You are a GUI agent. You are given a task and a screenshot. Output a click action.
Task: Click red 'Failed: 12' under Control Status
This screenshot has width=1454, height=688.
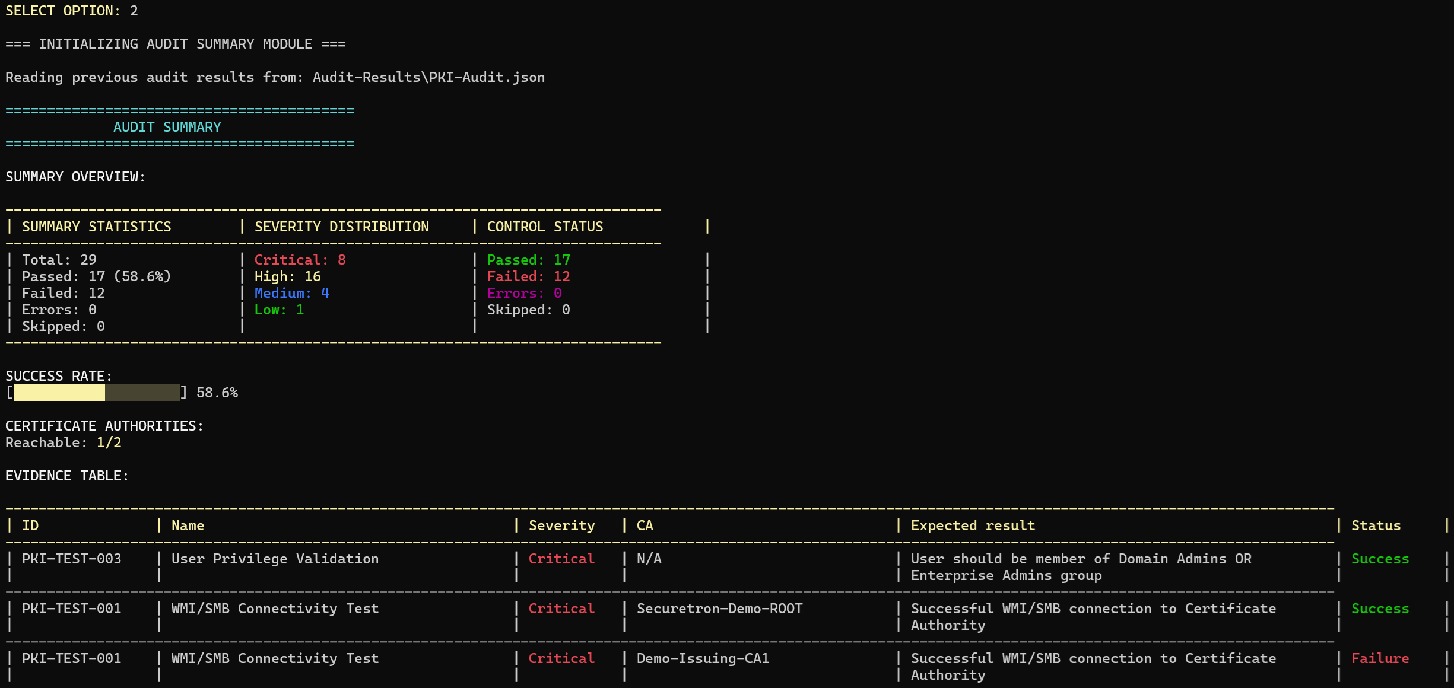tap(529, 276)
